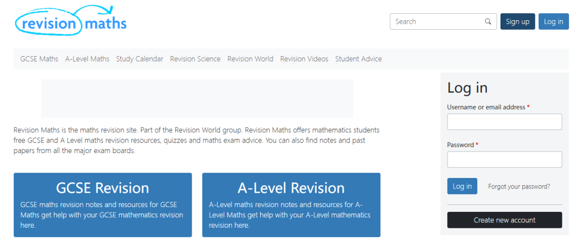
Task: Go to Study Calendar
Action: point(140,59)
